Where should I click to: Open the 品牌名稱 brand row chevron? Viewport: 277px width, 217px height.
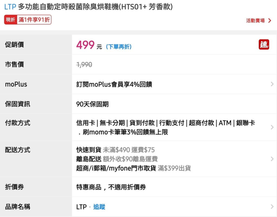pos(272,207)
